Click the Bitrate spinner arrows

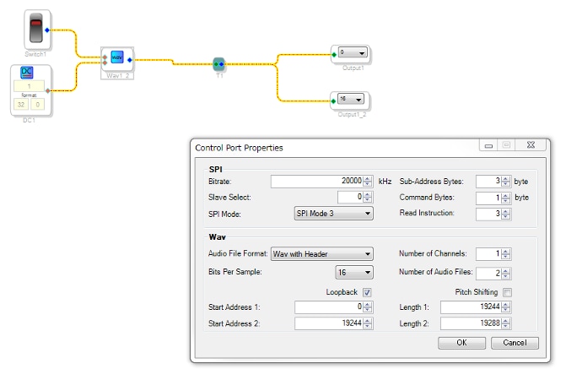[368, 182]
